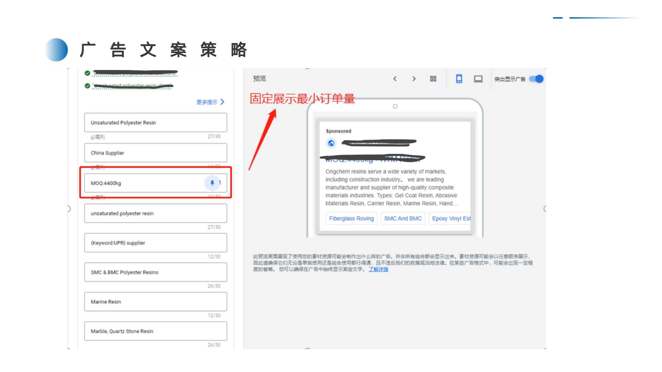
Task: Click the China Supplier headline field
Action: (156, 153)
